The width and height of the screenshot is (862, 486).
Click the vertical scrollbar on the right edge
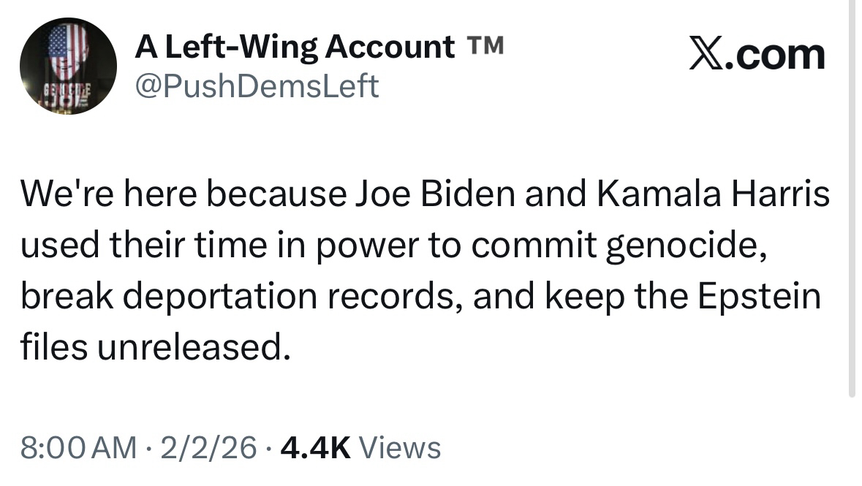[x=851, y=197]
